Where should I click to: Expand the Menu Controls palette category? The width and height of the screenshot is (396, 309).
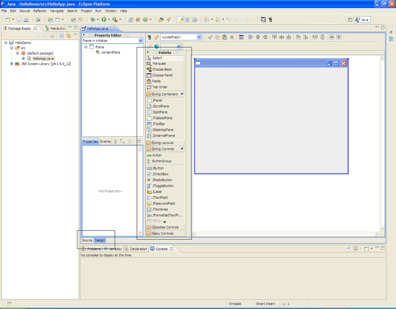[165, 233]
